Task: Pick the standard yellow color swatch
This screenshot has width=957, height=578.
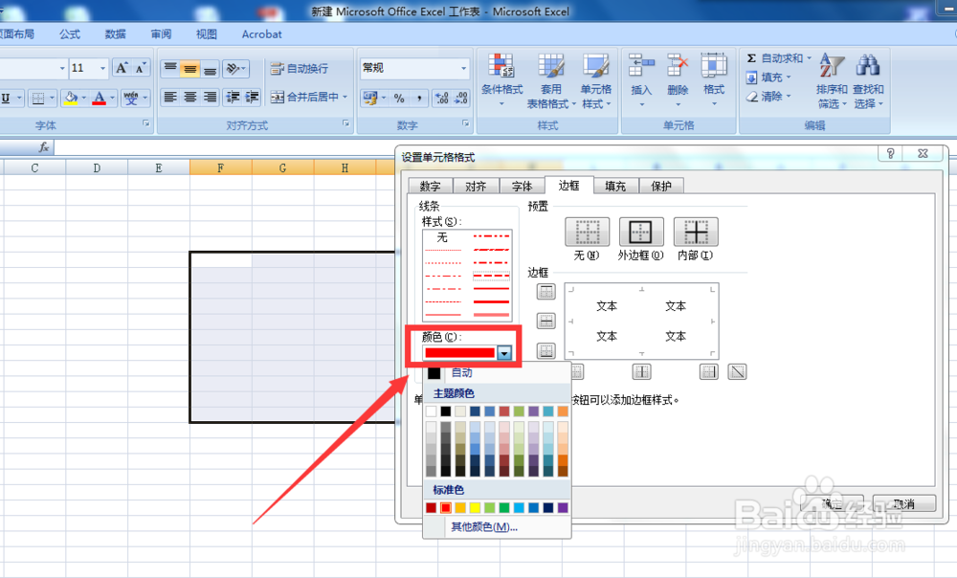Action: [x=475, y=508]
